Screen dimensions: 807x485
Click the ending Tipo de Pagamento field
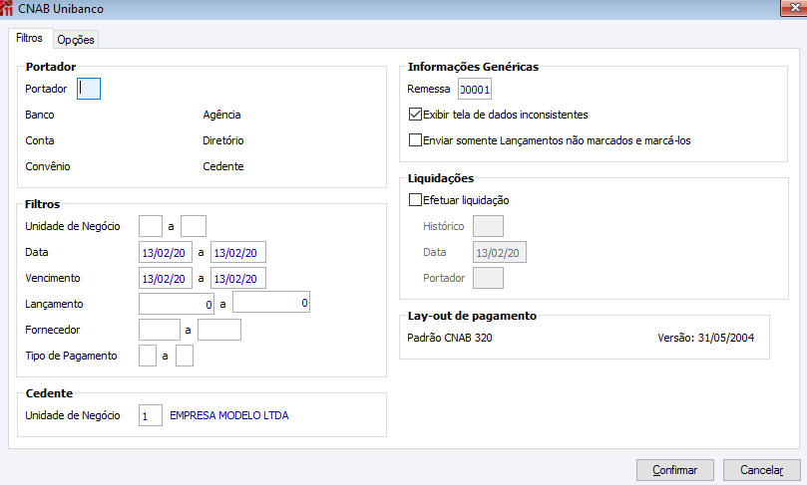click(184, 356)
